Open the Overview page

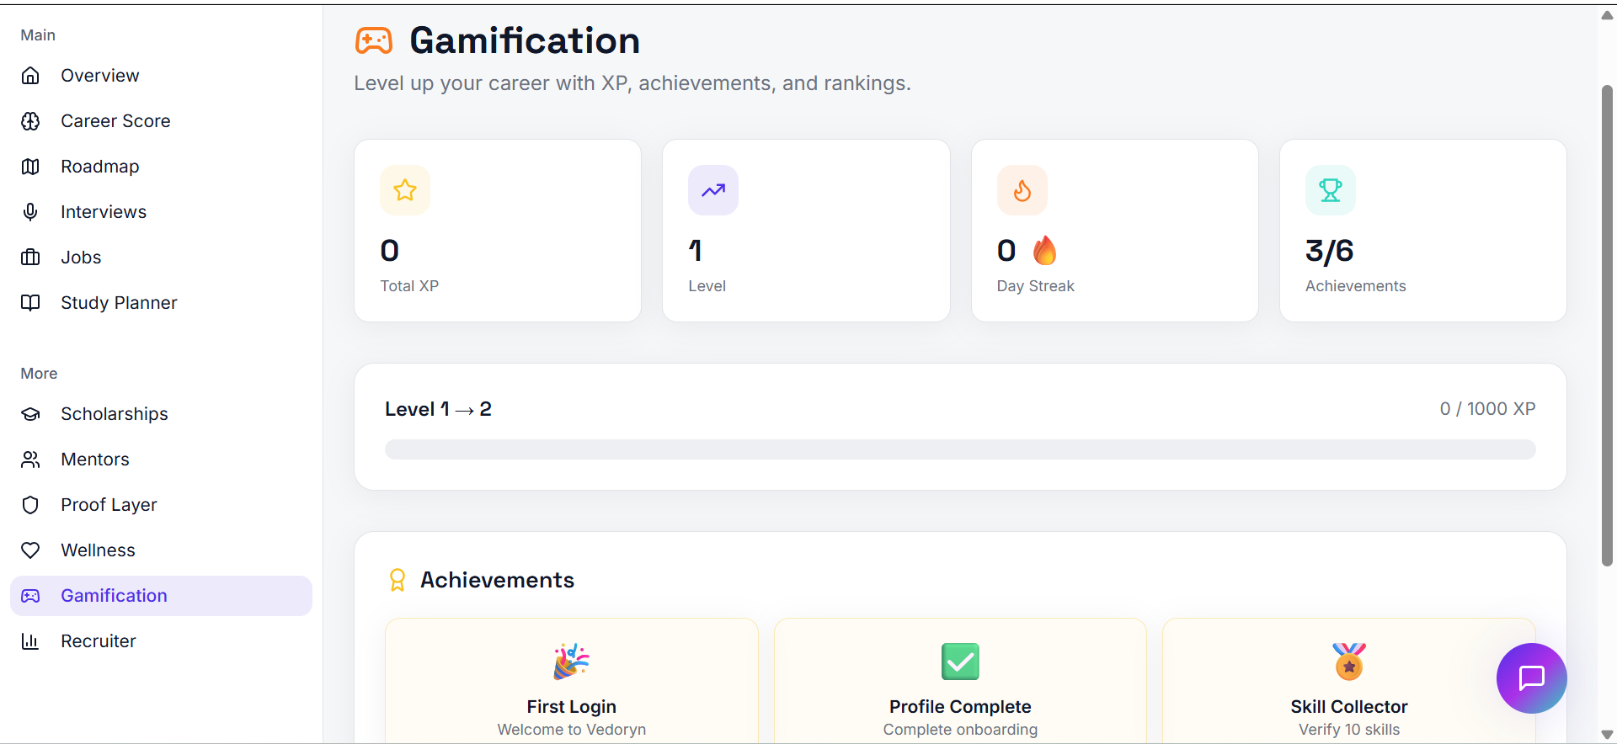[161, 76]
